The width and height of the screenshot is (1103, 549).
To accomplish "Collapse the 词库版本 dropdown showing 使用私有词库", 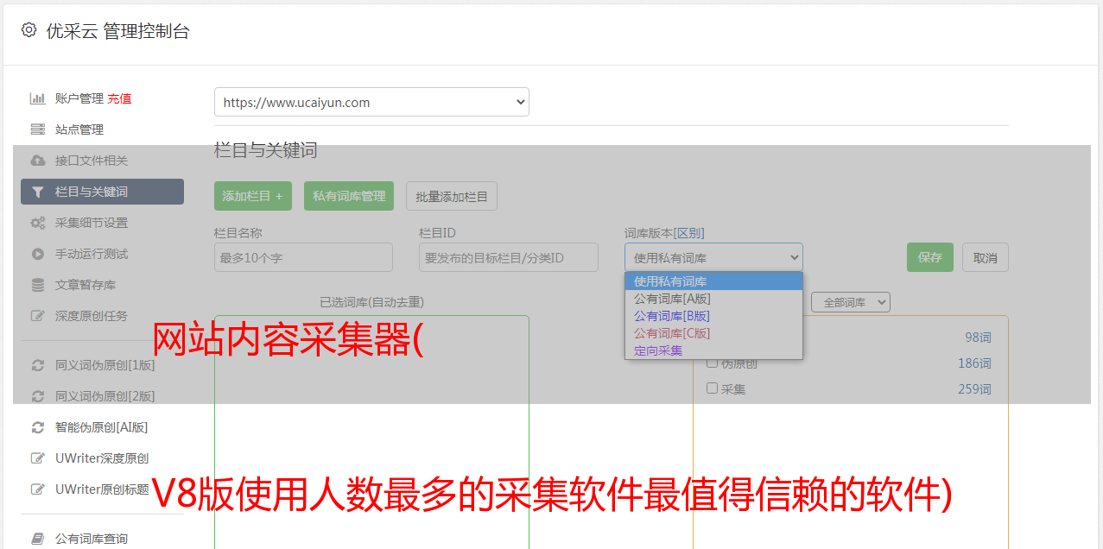I will point(713,257).
